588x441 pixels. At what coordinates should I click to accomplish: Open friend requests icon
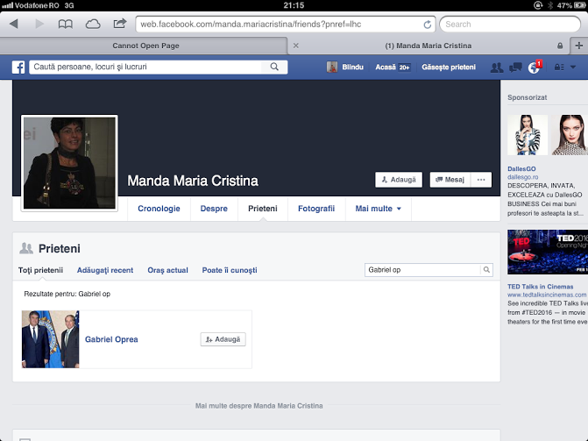[497, 68]
